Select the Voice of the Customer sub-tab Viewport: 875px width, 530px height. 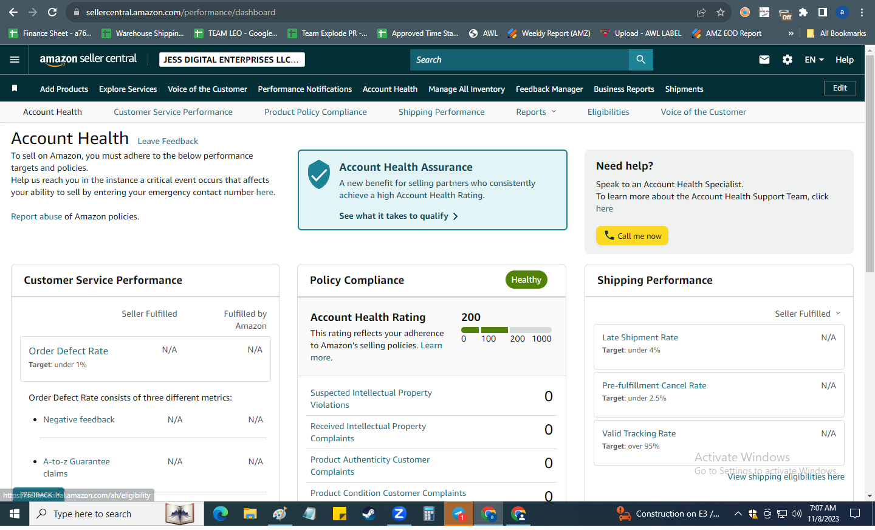[704, 112]
